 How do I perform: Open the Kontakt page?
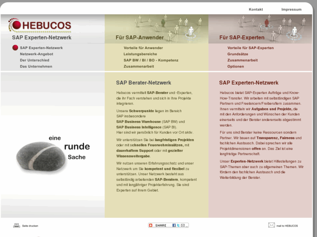tap(256, 9)
